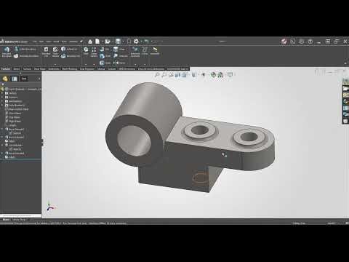The height and width of the screenshot is (262, 349).
Task: Open the File menu
Action: point(35,41)
